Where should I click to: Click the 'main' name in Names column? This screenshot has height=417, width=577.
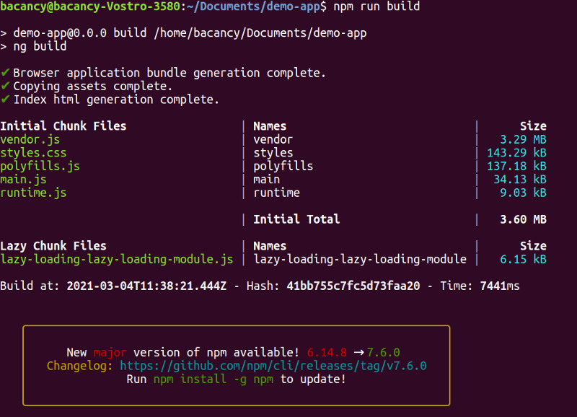pos(266,180)
